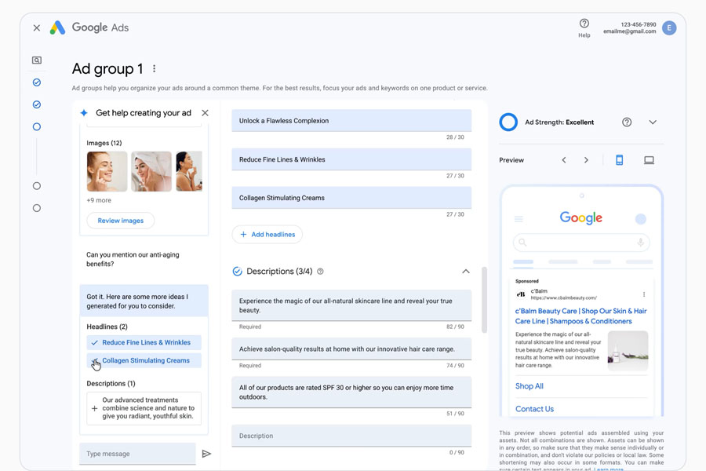Viewport: 706px width, 471px height.
Task: Switch preview to desktop device icon
Action: [649, 160]
